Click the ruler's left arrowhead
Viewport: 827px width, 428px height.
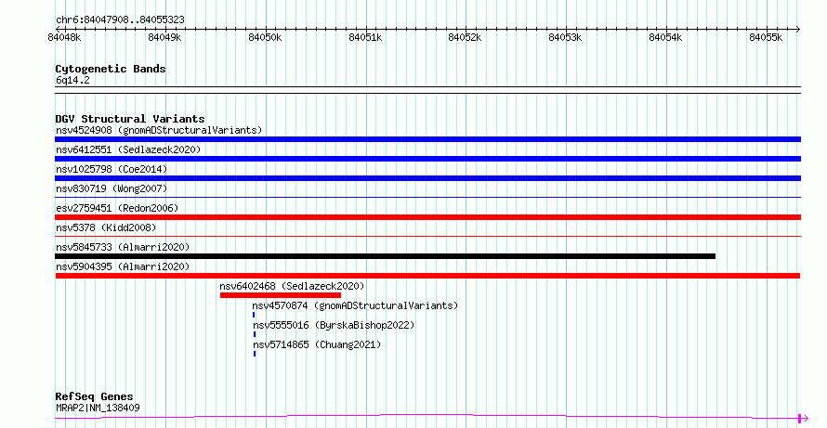[58, 29]
